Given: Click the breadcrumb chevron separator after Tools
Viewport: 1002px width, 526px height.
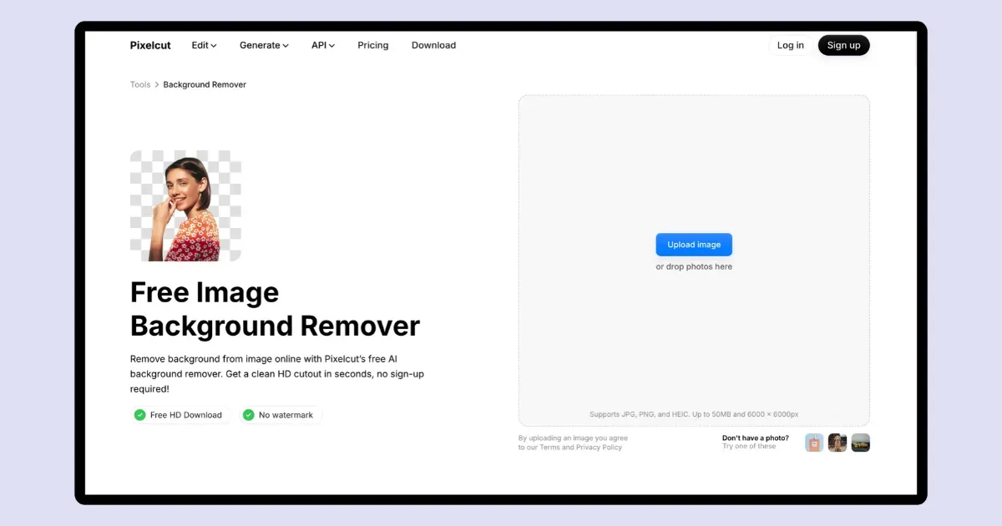Looking at the screenshot, I should 157,84.
